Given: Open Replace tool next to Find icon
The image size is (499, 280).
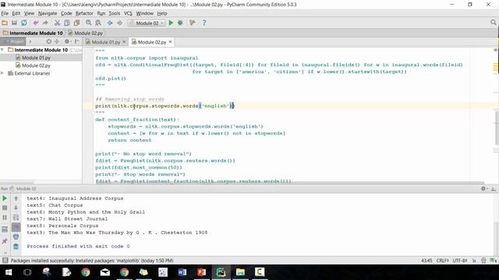Looking at the screenshot, I should (98, 23).
